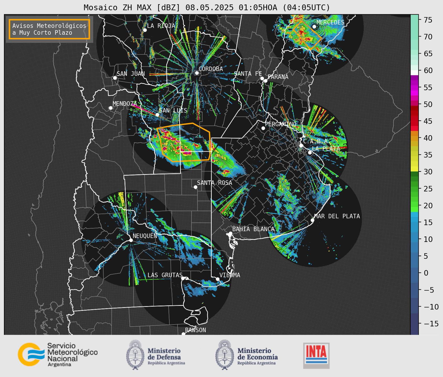Select the San Luis city marker
The height and width of the screenshot is (377, 443).
click(157, 115)
